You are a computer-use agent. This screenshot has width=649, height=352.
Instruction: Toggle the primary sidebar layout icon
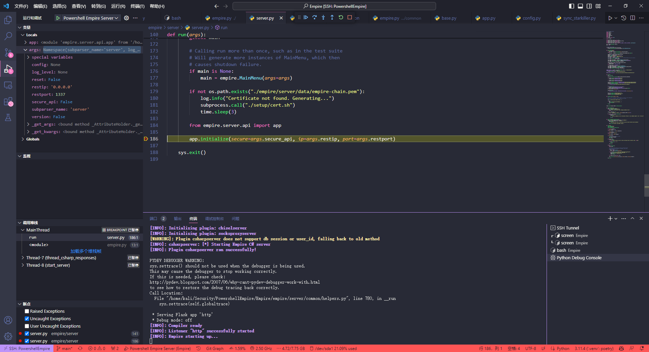pyautogui.click(x=572, y=6)
